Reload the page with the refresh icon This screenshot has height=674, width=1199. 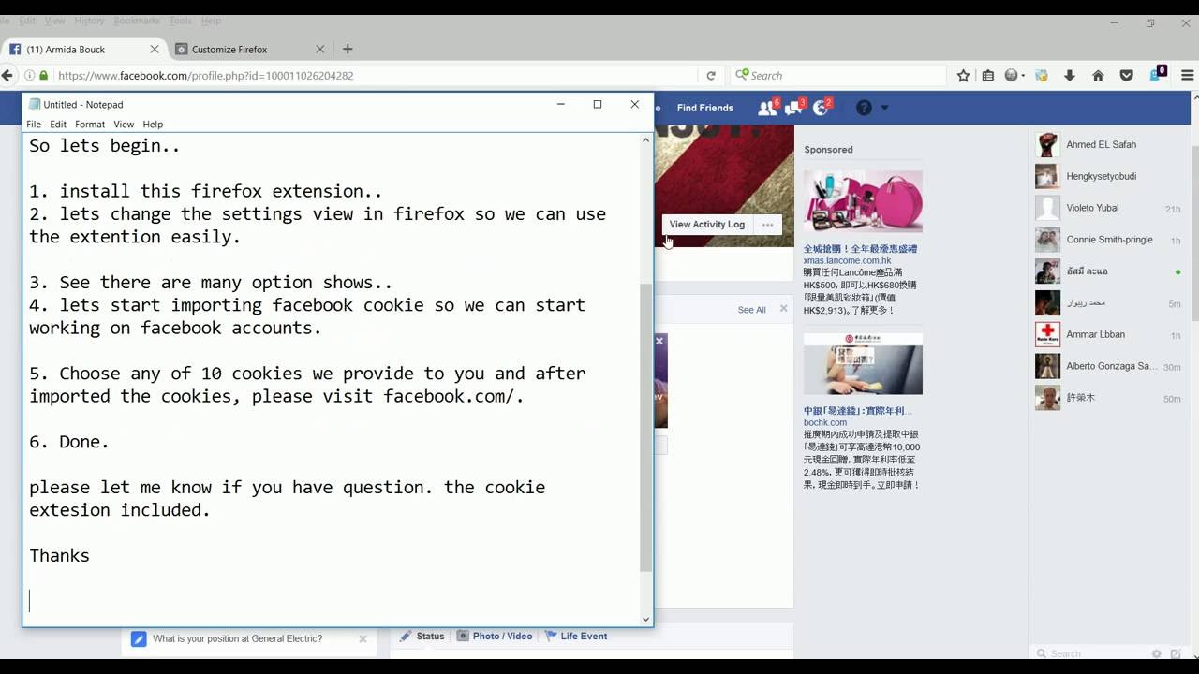(711, 76)
